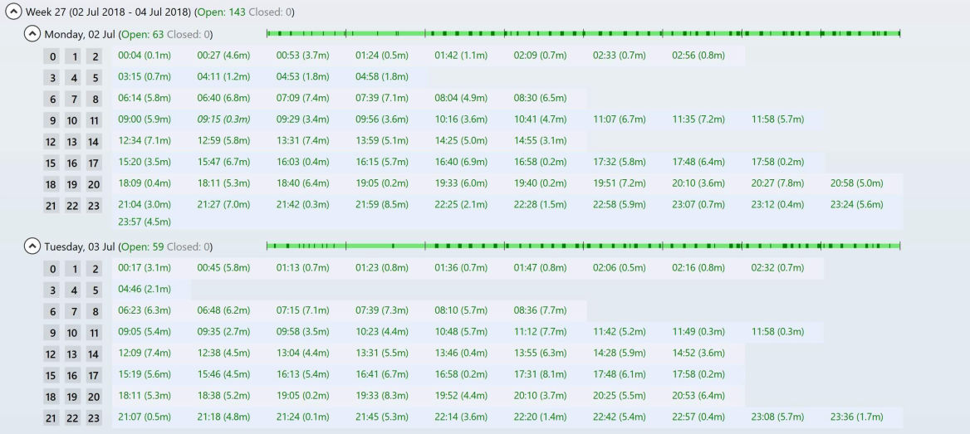Open Monday entry 11:58 (5.7m)
The height and width of the screenshot is (434, 970).
click(777, 119)
